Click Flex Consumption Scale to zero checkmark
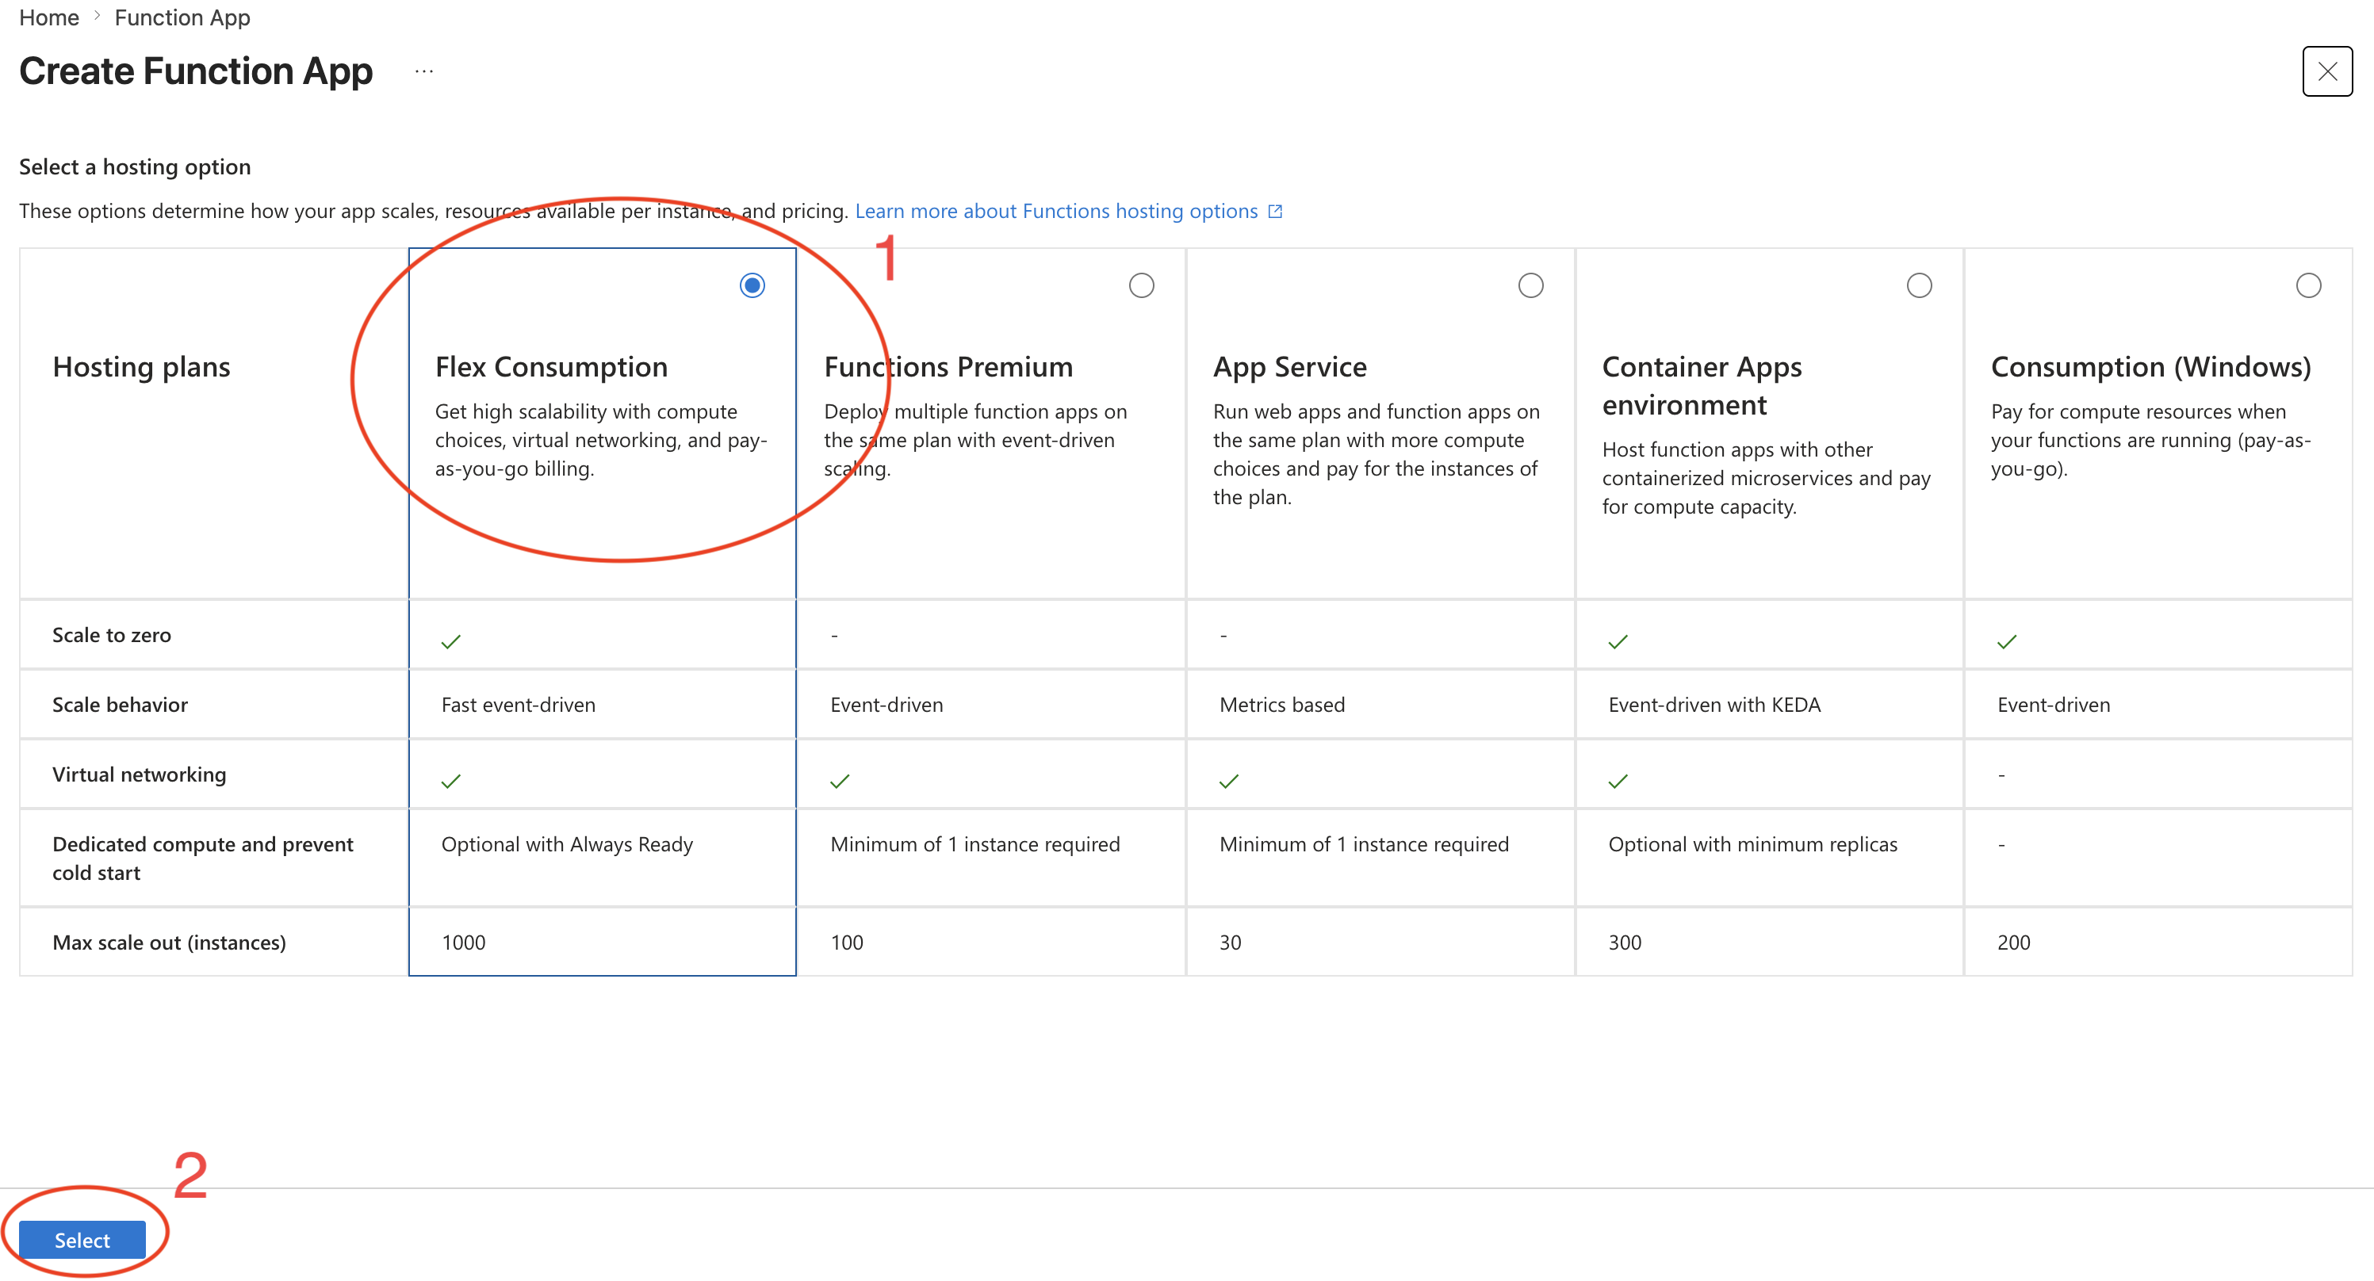 coord(450,641)
